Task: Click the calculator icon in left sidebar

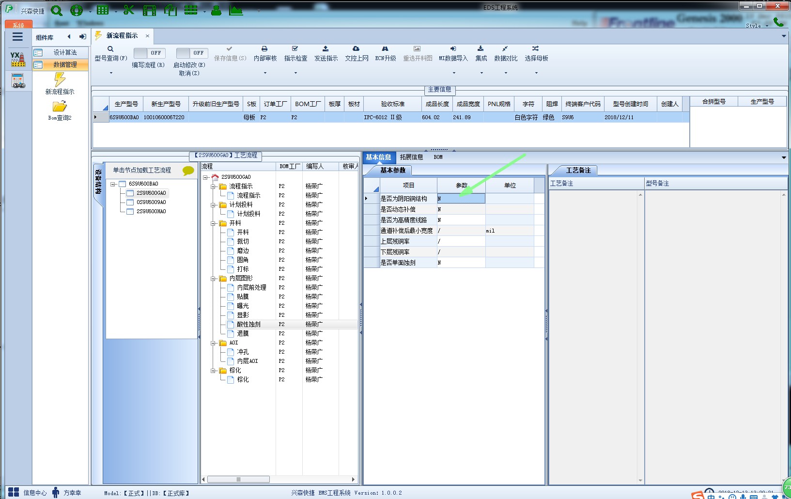Action: click(x=18, y=81)
